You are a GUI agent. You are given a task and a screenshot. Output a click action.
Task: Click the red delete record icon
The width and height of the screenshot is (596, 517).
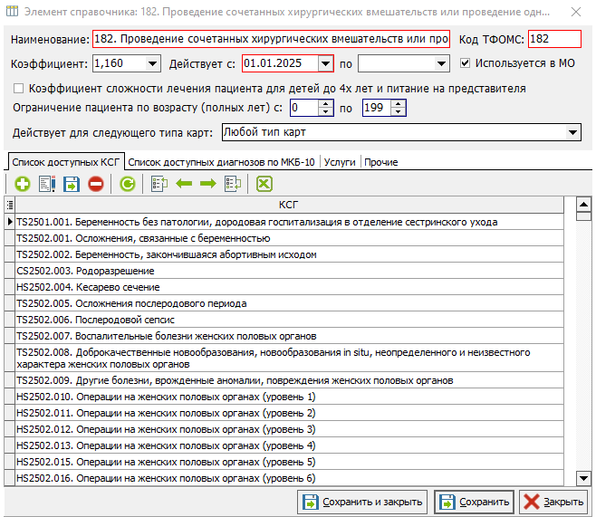95,184
